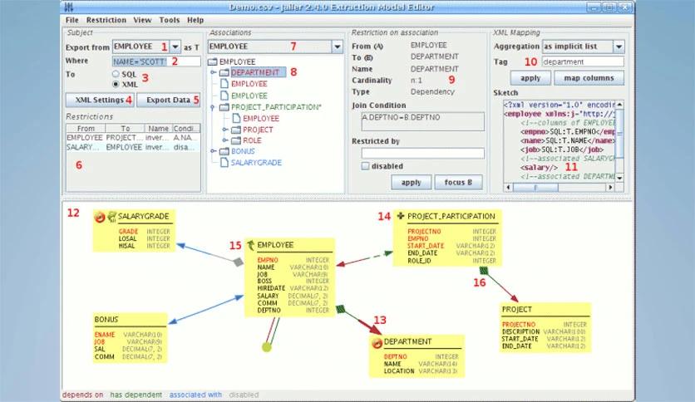Move the Sketch horizontal scrollbar thumb

pos(536,187)
